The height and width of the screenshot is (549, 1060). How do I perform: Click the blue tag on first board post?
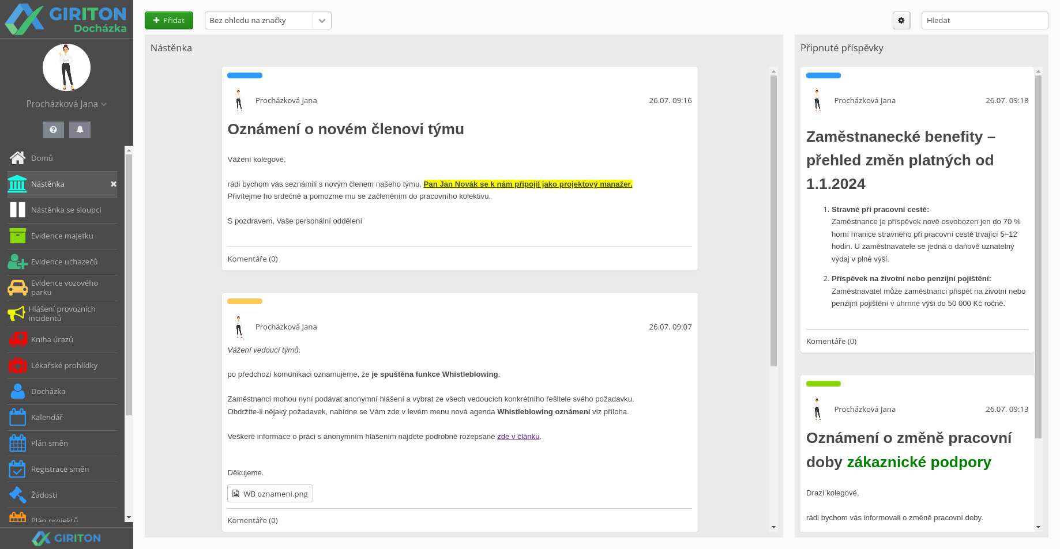[x=245, y=75]
